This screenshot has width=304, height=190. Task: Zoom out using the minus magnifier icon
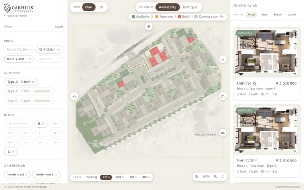196,176
